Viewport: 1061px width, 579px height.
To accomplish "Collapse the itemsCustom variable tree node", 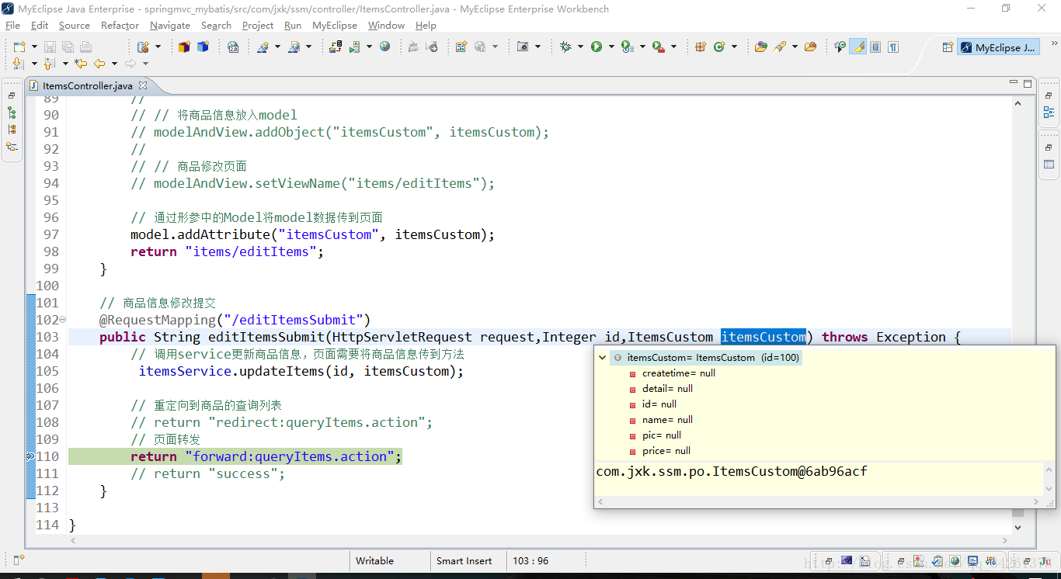I will click(x=603, y=358).
